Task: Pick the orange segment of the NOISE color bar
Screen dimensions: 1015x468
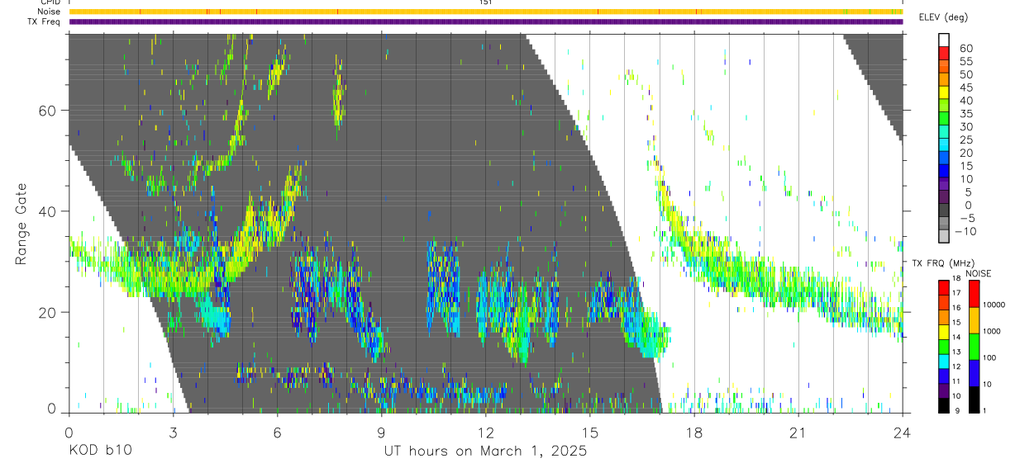Action: 974,319
